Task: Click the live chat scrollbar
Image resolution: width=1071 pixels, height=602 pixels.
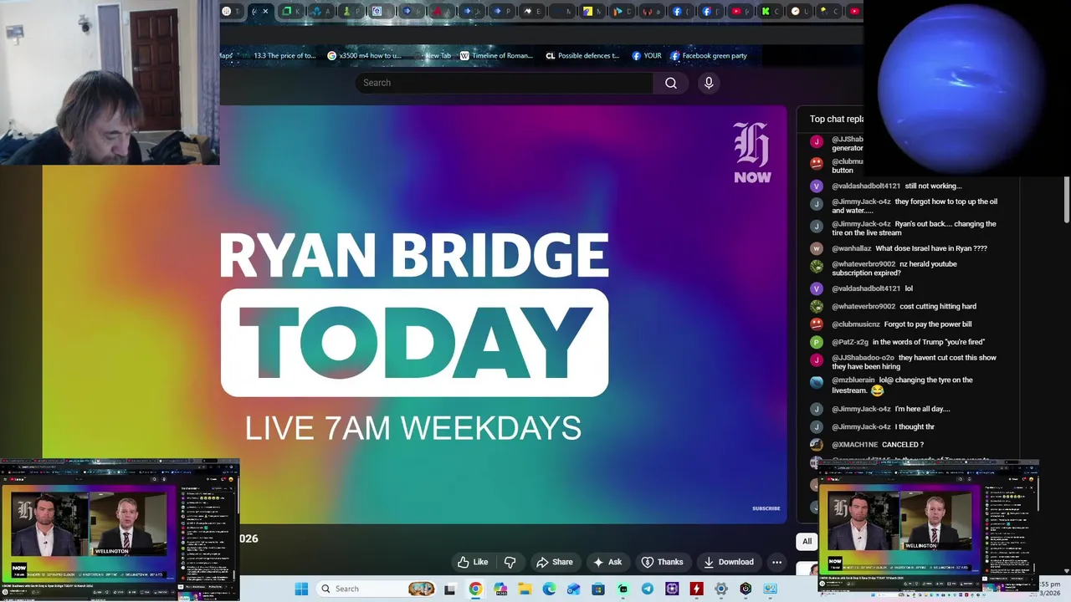Action: tap(1067, 199)
